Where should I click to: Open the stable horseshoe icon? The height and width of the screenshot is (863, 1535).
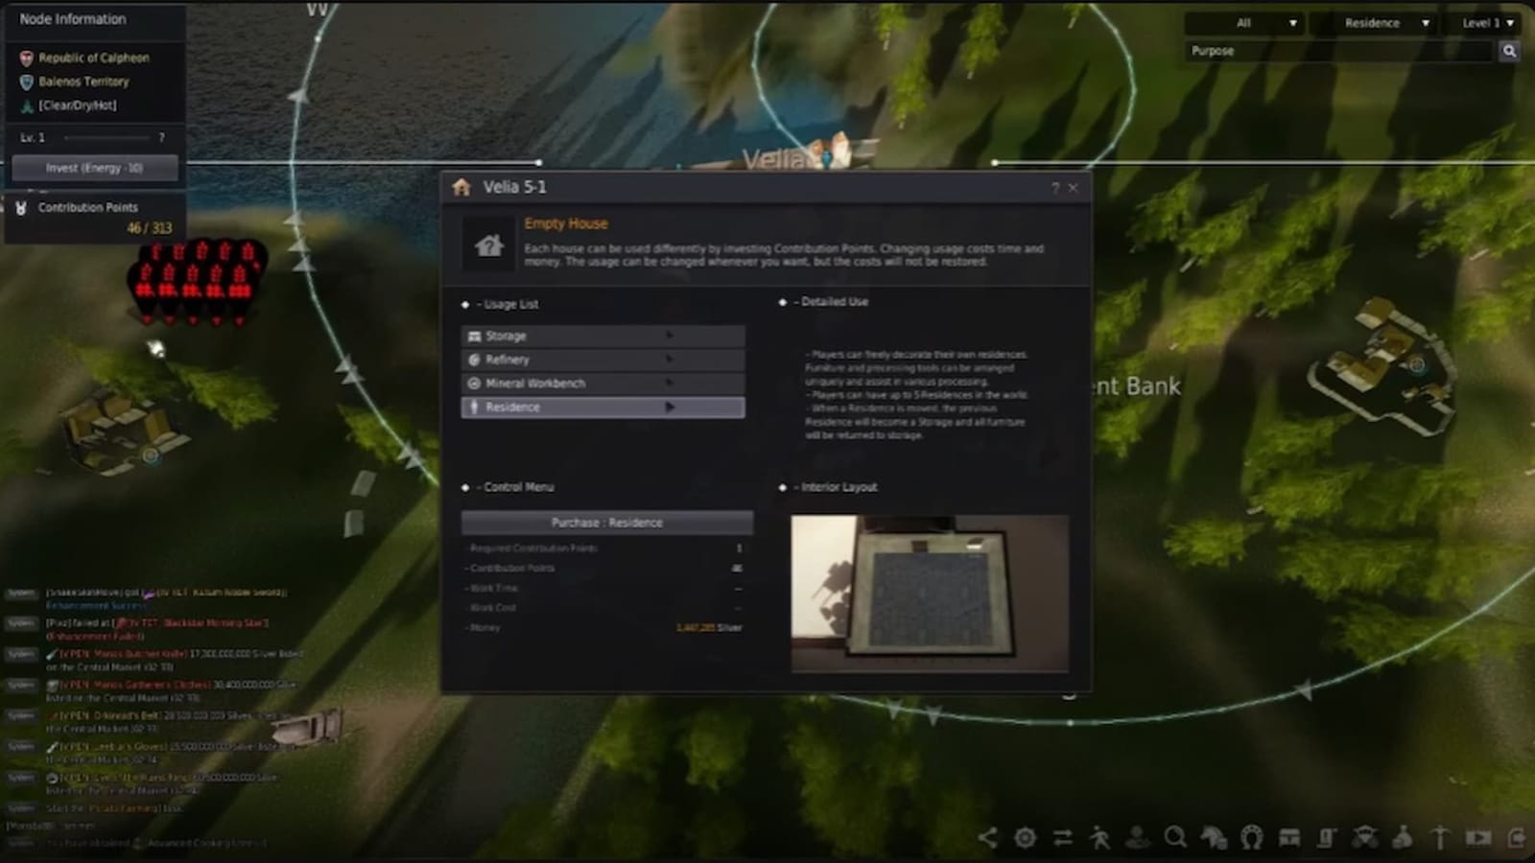click(1250, 837)
